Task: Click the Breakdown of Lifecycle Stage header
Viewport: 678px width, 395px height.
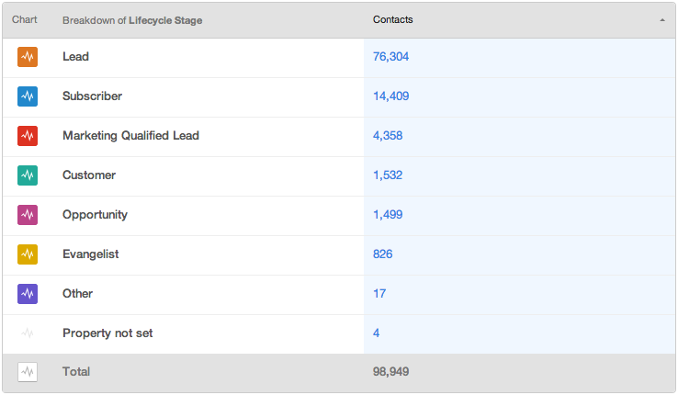Action: [x=132, y=20]
